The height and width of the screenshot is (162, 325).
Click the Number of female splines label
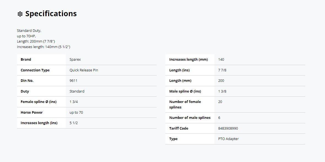click(x=185, y=104)
